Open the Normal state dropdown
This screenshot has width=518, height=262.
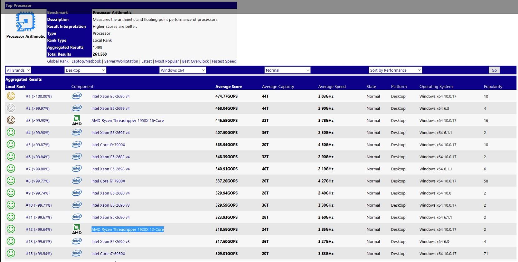(288, 70)
